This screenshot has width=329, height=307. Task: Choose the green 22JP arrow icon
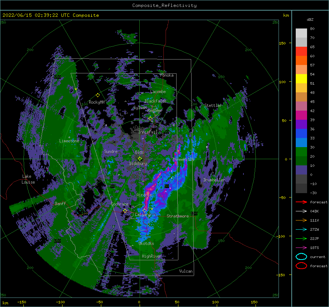pyautogui.click(x=301, y=238)
